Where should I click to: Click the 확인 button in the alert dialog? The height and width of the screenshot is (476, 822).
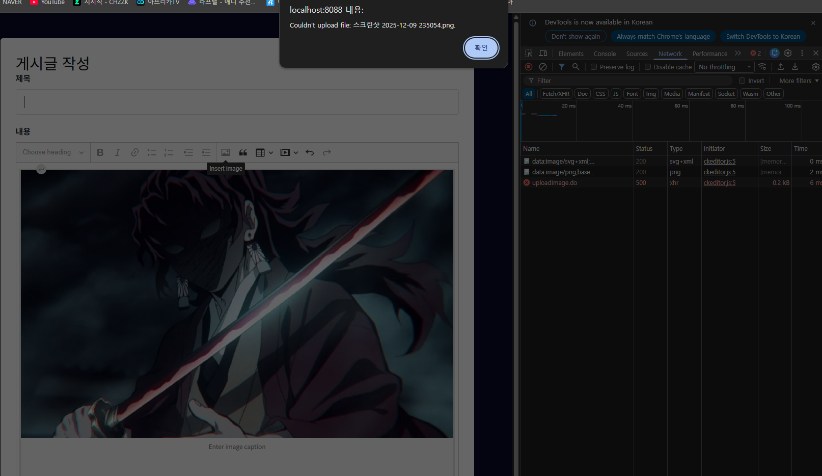tap(481, 48)
